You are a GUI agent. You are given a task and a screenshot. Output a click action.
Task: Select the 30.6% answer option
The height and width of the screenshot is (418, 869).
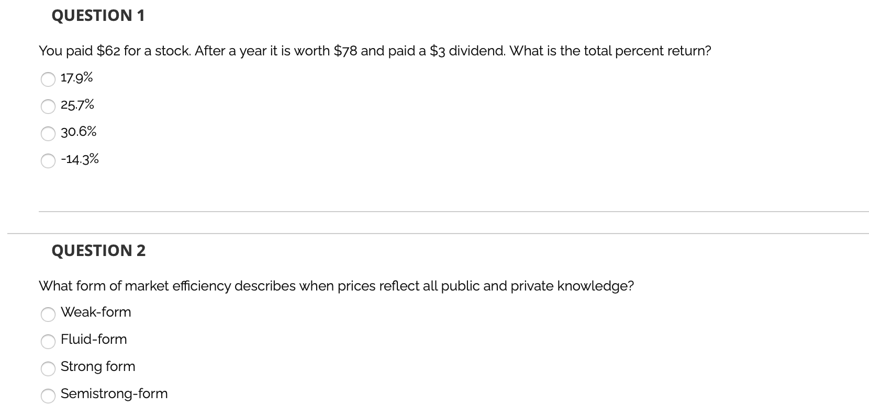[x=48, y=134]
